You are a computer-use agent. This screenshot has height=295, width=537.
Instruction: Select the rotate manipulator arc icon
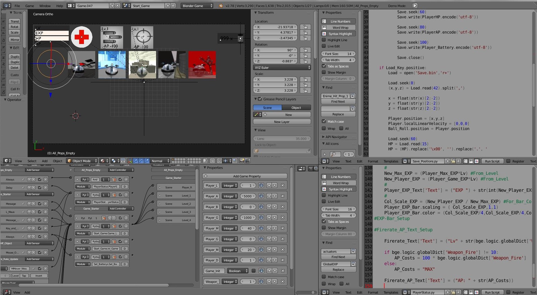pyautogui.click(x=141, y=161)
